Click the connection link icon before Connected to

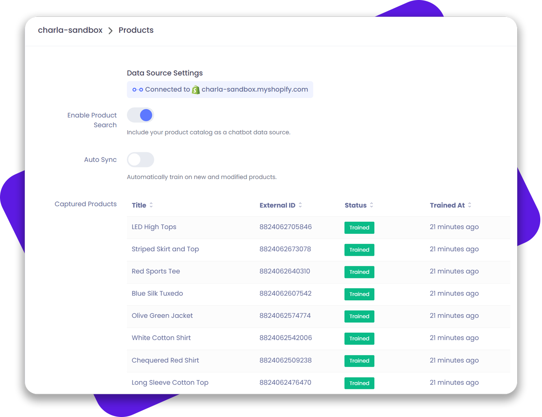tap(138, 89)
